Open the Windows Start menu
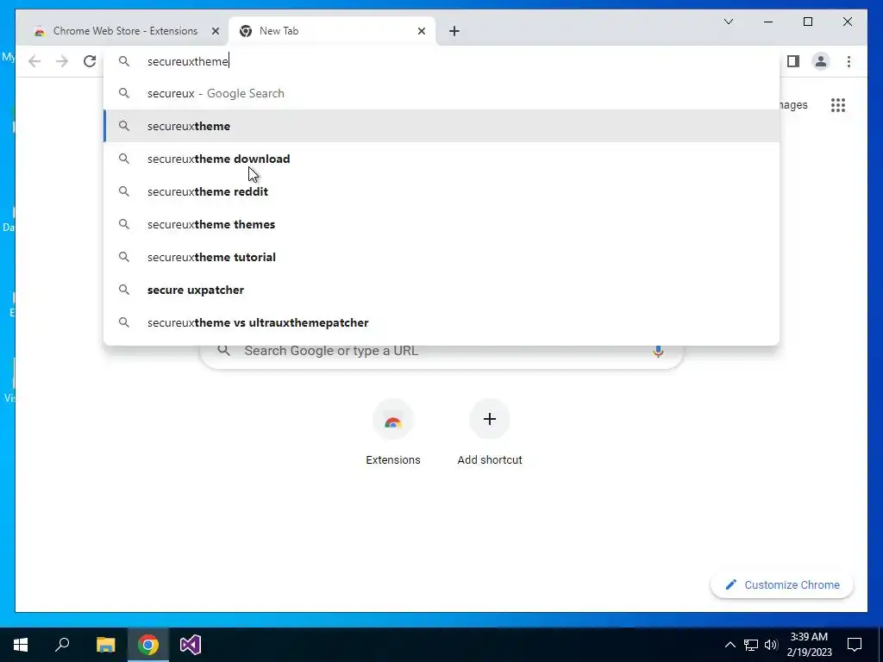The height and width of the screenshot is (662, 883). point(21,645)
